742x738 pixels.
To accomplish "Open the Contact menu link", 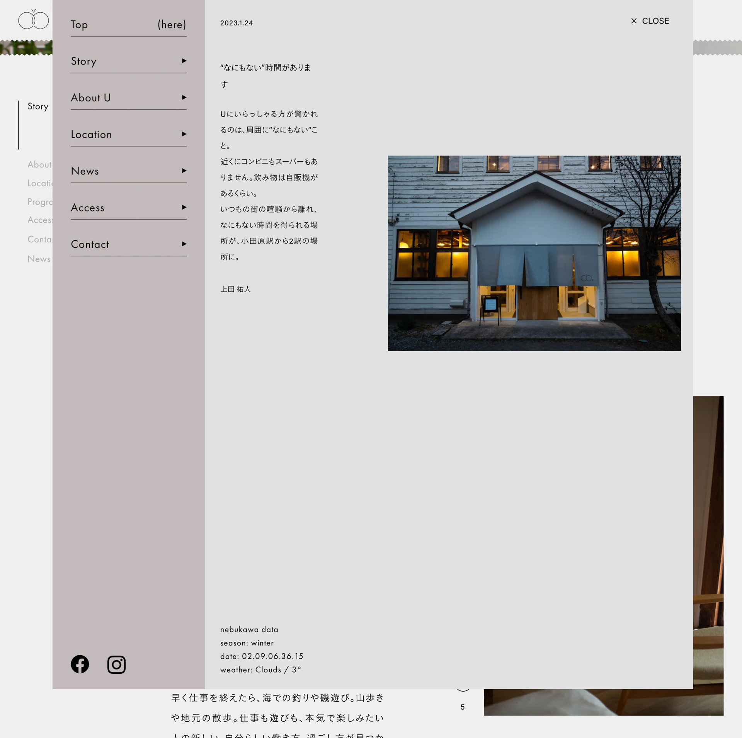I will click(90, 244).
